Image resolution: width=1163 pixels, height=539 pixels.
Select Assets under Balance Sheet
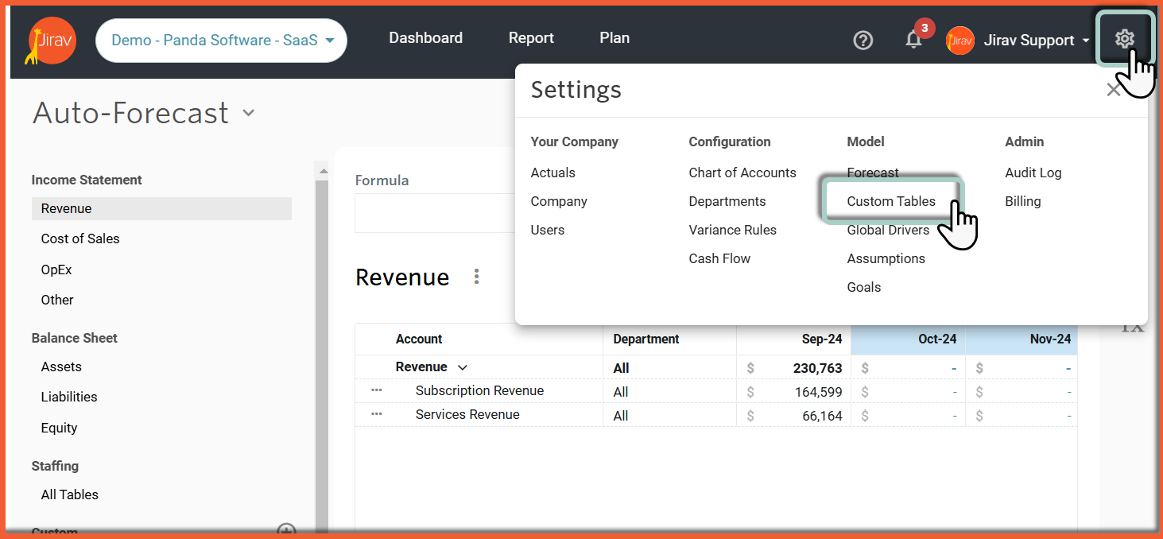click(61, 366)
